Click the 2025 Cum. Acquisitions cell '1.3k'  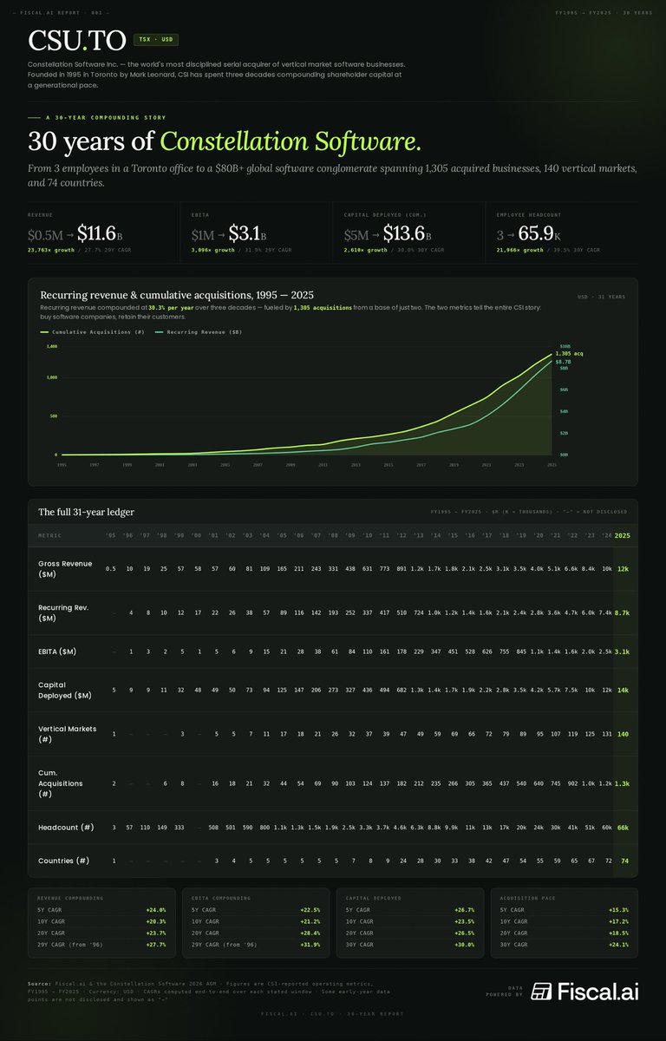623,783
